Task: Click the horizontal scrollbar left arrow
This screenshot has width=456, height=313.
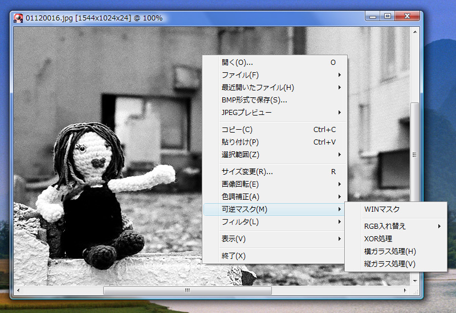Action: pos(18,290)
